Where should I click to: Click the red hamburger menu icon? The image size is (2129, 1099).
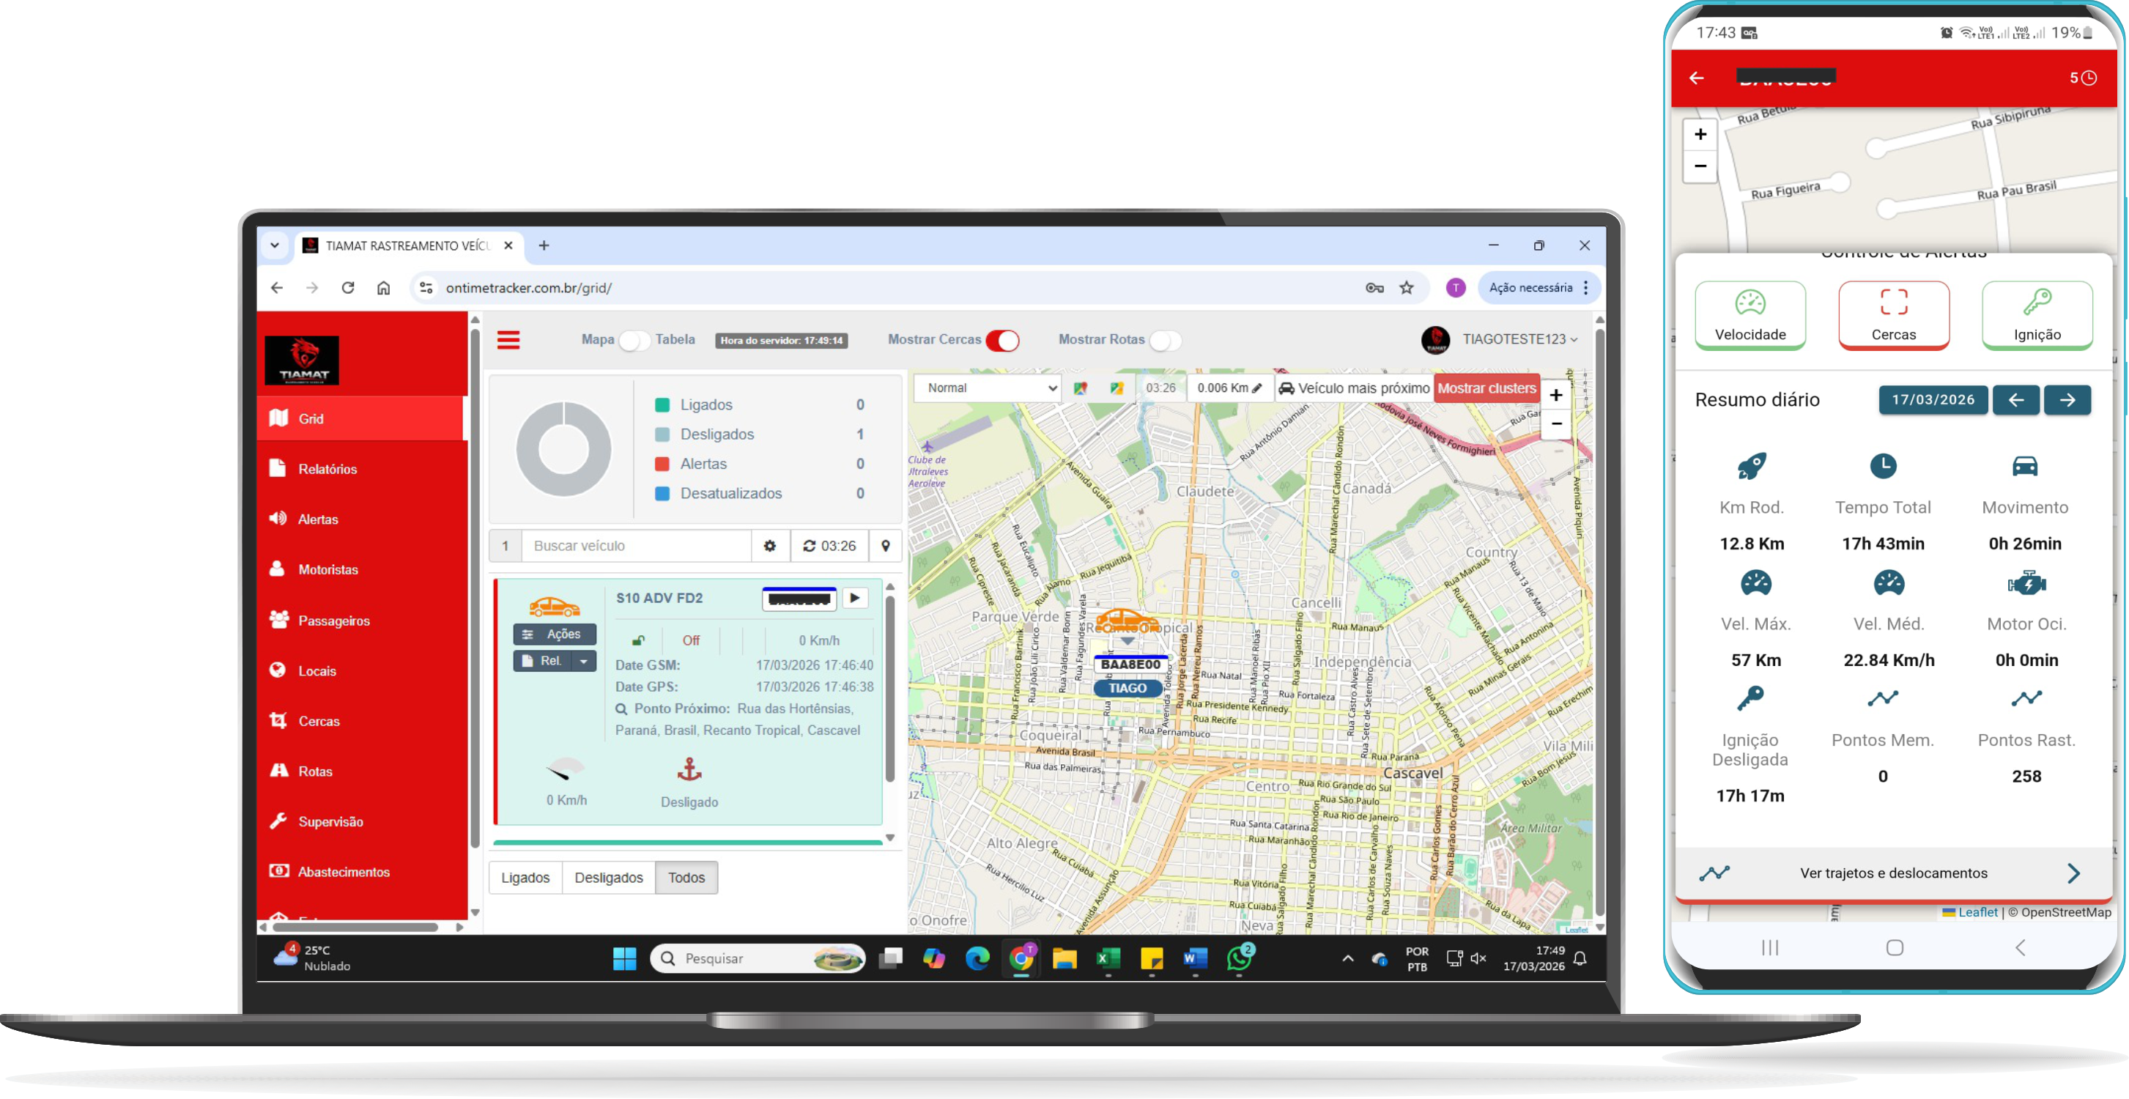click(x=508, y=340)
